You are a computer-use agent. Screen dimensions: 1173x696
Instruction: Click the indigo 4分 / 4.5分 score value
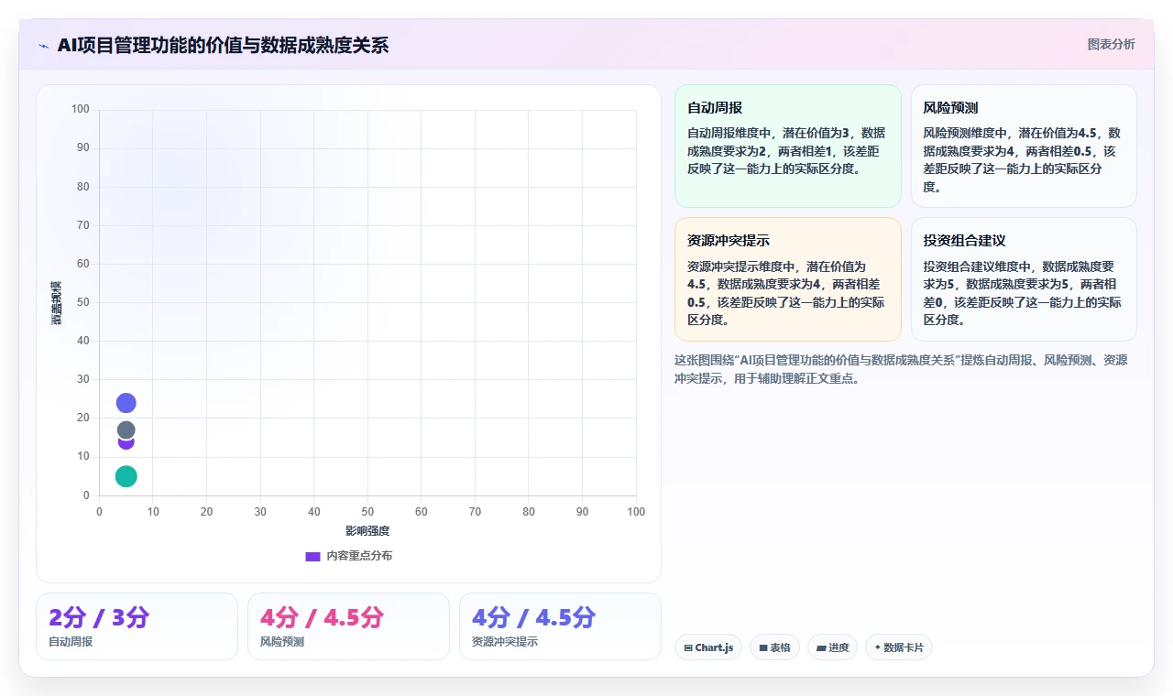coord(533,617)
